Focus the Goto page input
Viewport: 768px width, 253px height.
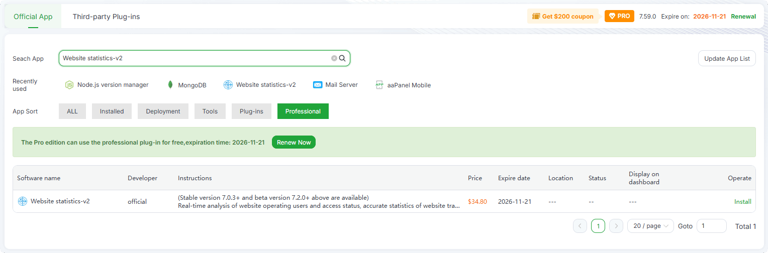[711, 226]
